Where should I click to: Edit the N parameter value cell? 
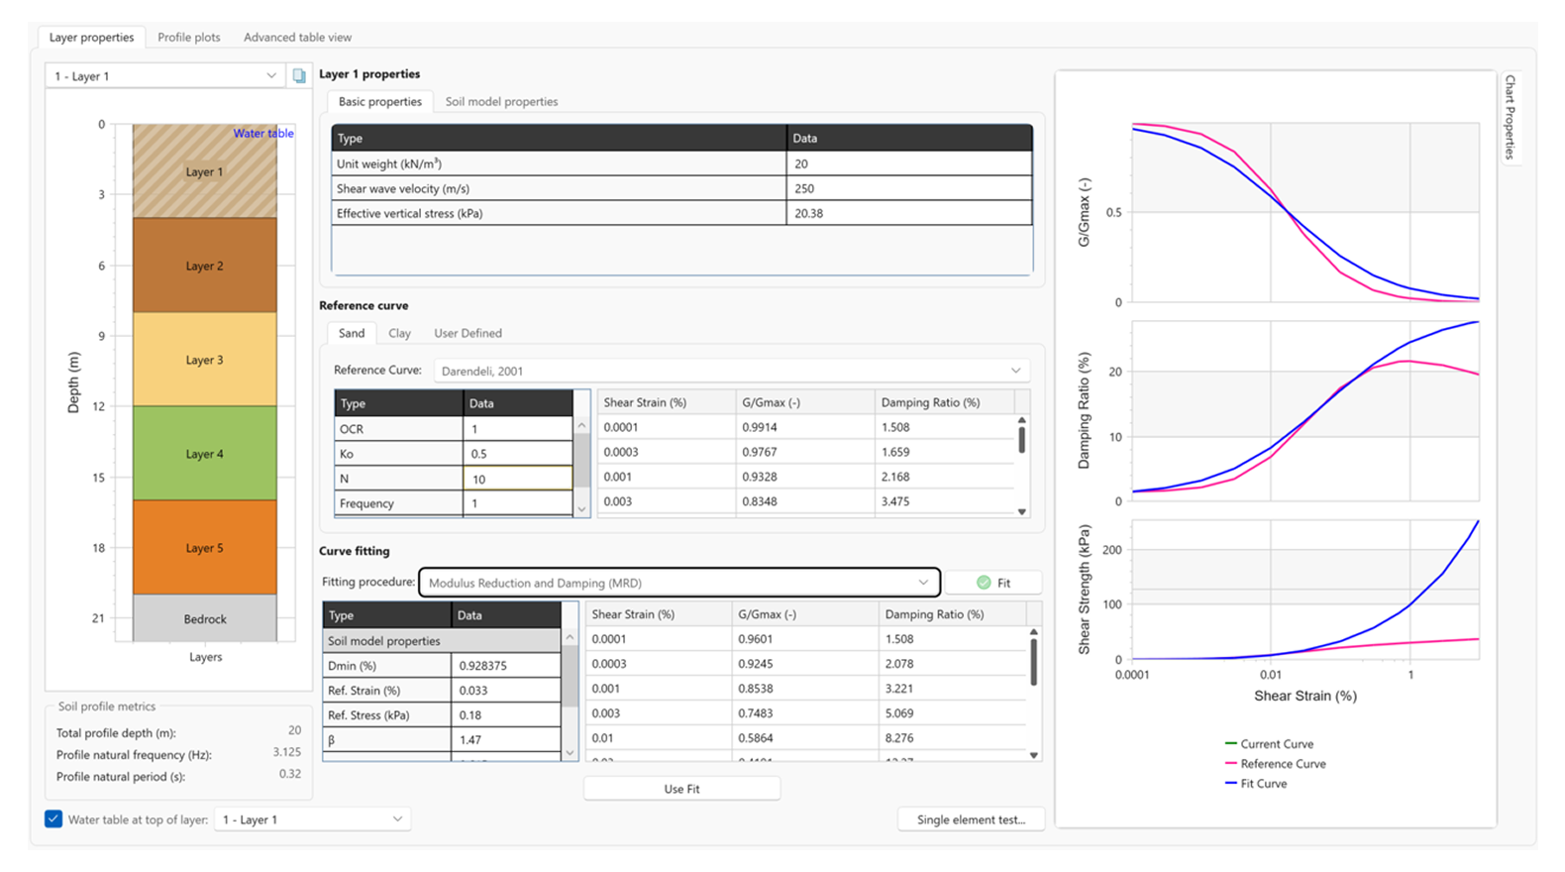(x=517, y=479)
